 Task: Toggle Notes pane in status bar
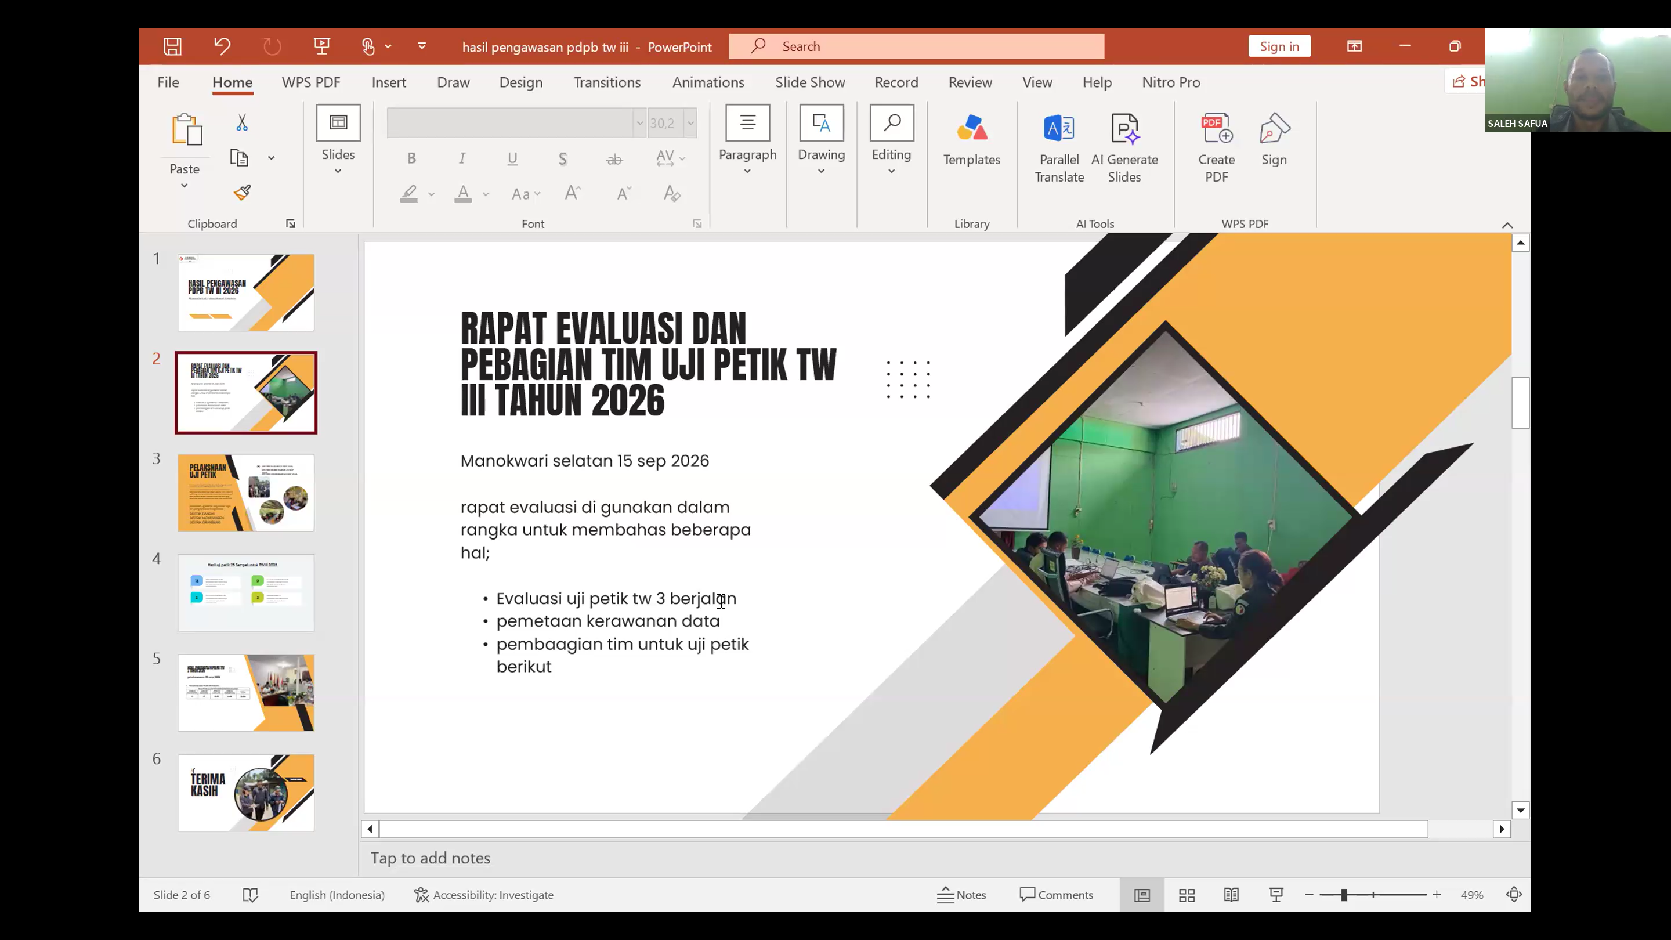[x=961, y=895]
